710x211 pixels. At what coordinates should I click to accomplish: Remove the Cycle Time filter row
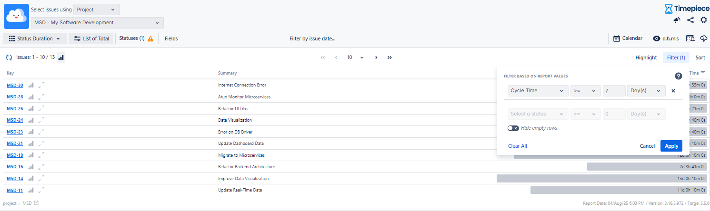(673, 91)
